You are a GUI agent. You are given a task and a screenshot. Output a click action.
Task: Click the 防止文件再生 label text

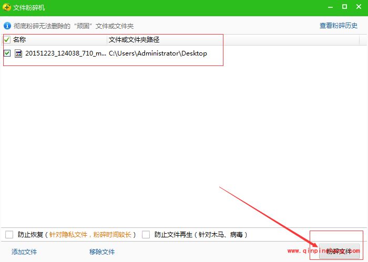[x=173, y=234]
